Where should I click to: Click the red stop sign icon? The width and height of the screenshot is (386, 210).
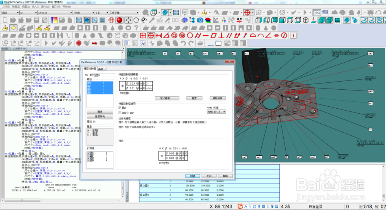pos(78,43)
